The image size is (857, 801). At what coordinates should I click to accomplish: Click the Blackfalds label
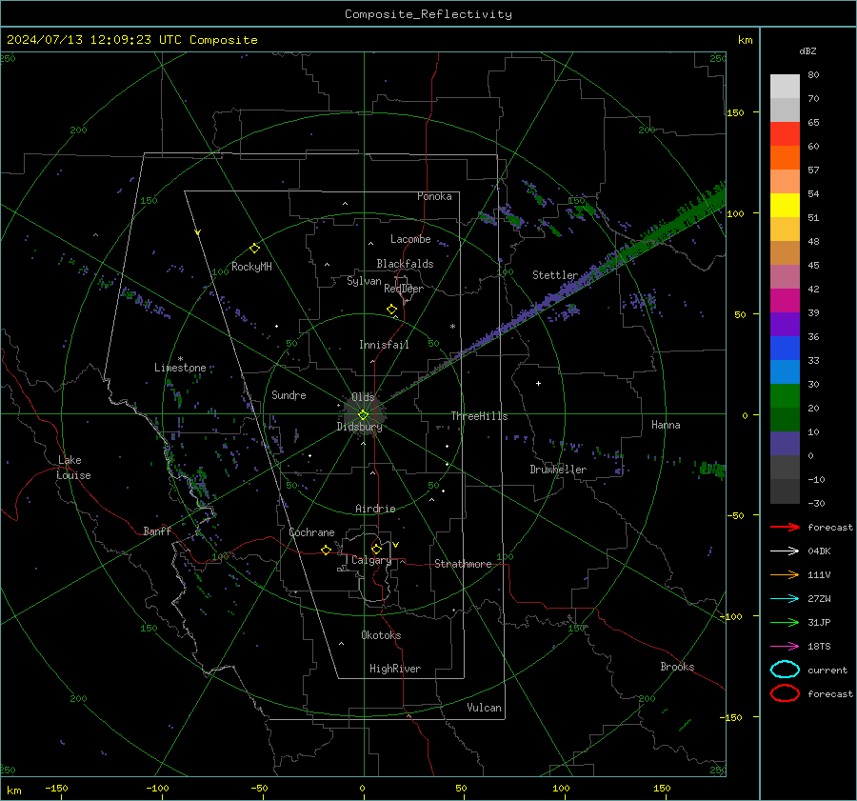(x=405, y=264)
